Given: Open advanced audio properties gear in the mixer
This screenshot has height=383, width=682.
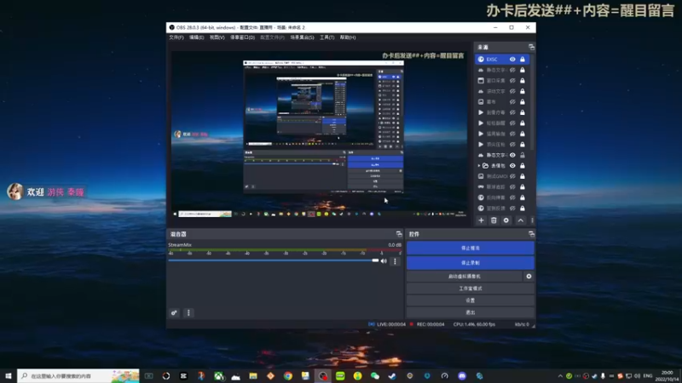Looking at the screenshot, I should tap(174, 312).
